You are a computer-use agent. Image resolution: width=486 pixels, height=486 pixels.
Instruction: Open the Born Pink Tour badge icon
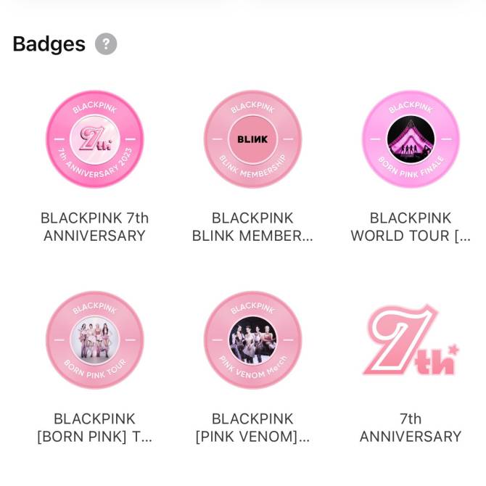click(x=95, y=339)
